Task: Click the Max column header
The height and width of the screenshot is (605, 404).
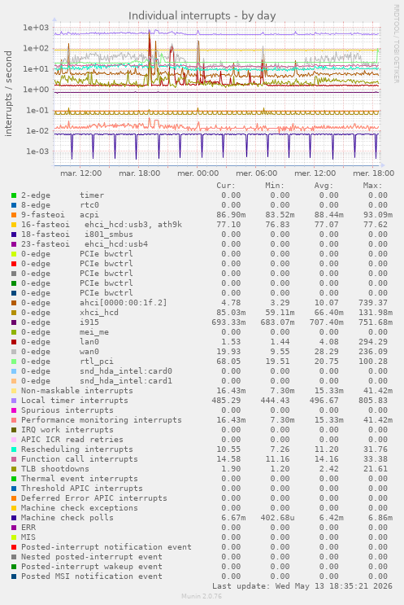Action: point(372,186)
